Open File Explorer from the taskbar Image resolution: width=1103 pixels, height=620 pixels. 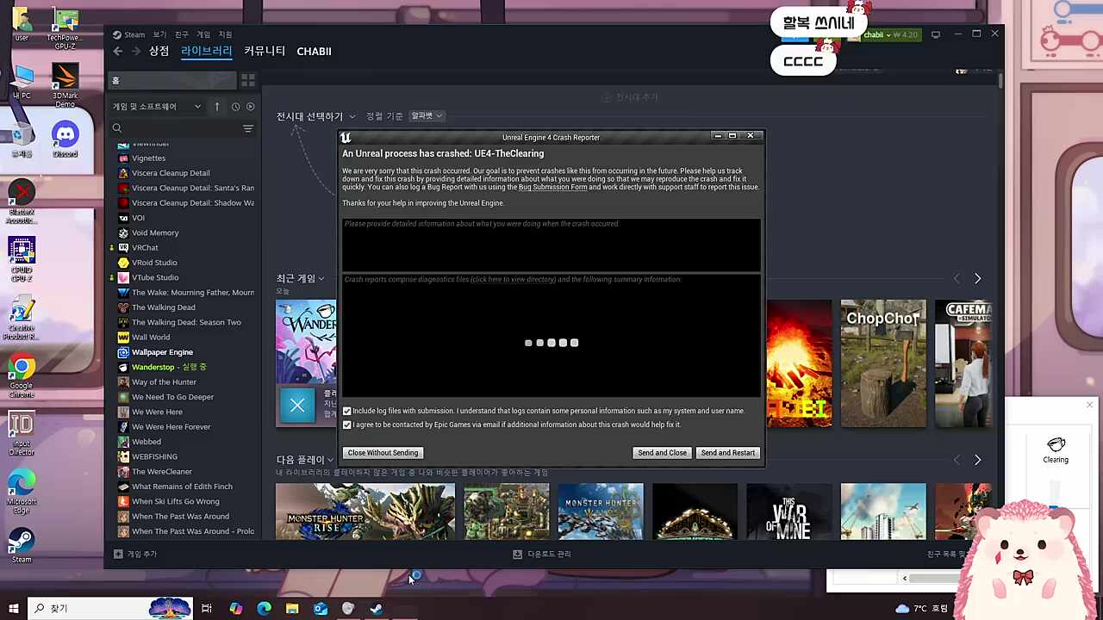(292, 609)
